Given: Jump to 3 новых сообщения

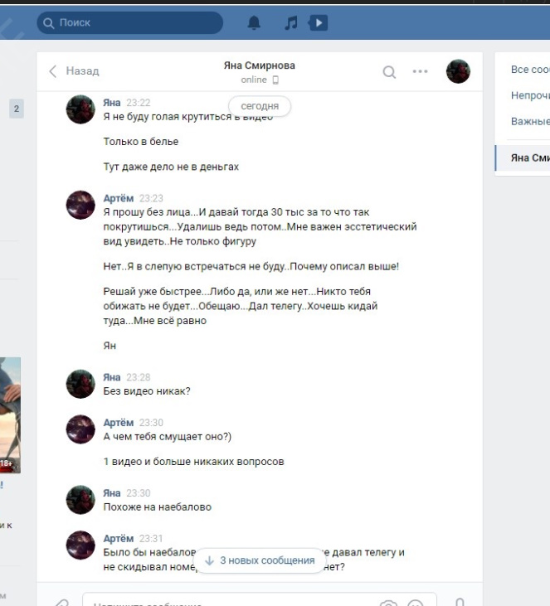Looking at the screenshot, I should pos(260,560).
